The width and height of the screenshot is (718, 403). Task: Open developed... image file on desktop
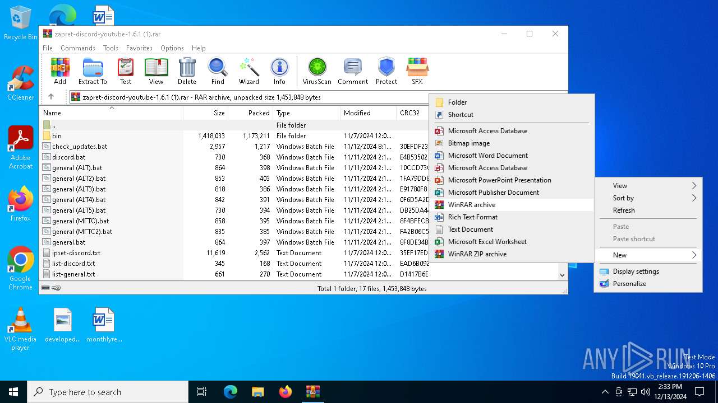tap(63, 325)
